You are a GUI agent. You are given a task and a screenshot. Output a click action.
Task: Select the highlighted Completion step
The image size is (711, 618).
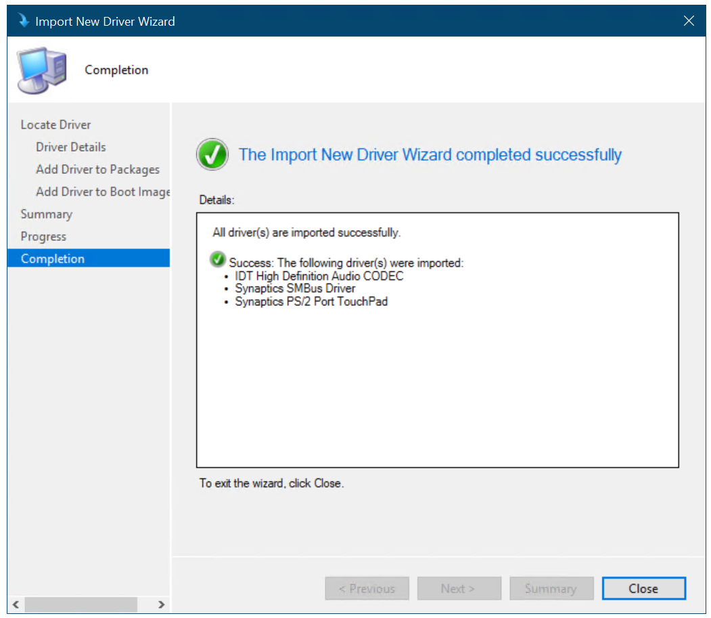[53, 258]
